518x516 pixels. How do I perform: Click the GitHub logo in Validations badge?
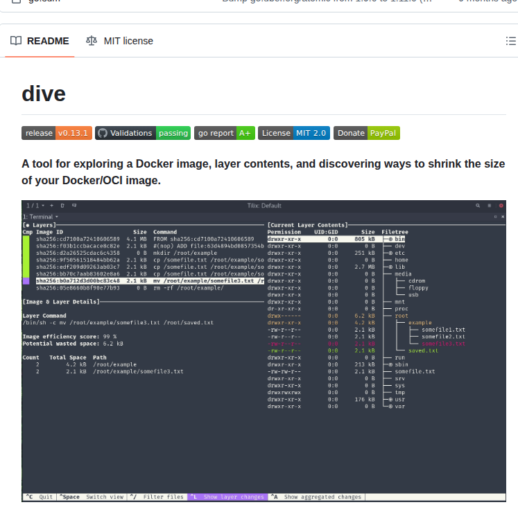pyautogui.click(x=103, y=133)
